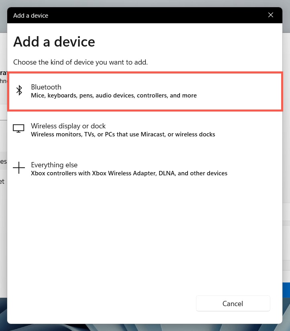
Task: Click the blue strip right of the dialog
Action: click(x=286, y=289)
